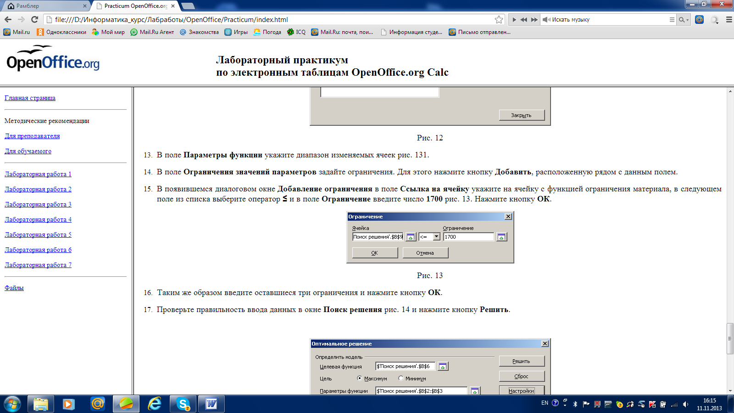Image resolution: width=734 pixels, height=413 pixels.
Task: Open Лабораторная работа 3
Action: [38, 204]
